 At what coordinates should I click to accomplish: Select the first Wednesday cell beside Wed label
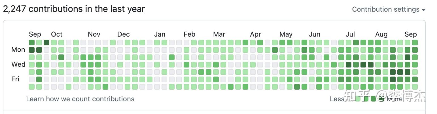[x=32, y=65]
